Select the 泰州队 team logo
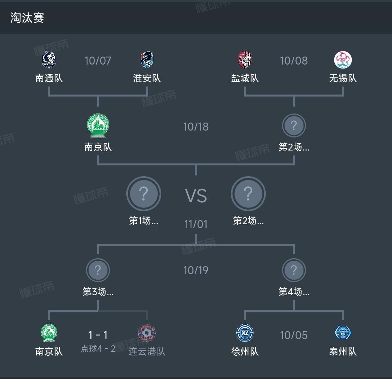The width and height of the screenshot is (392, 379). (343, 333)
